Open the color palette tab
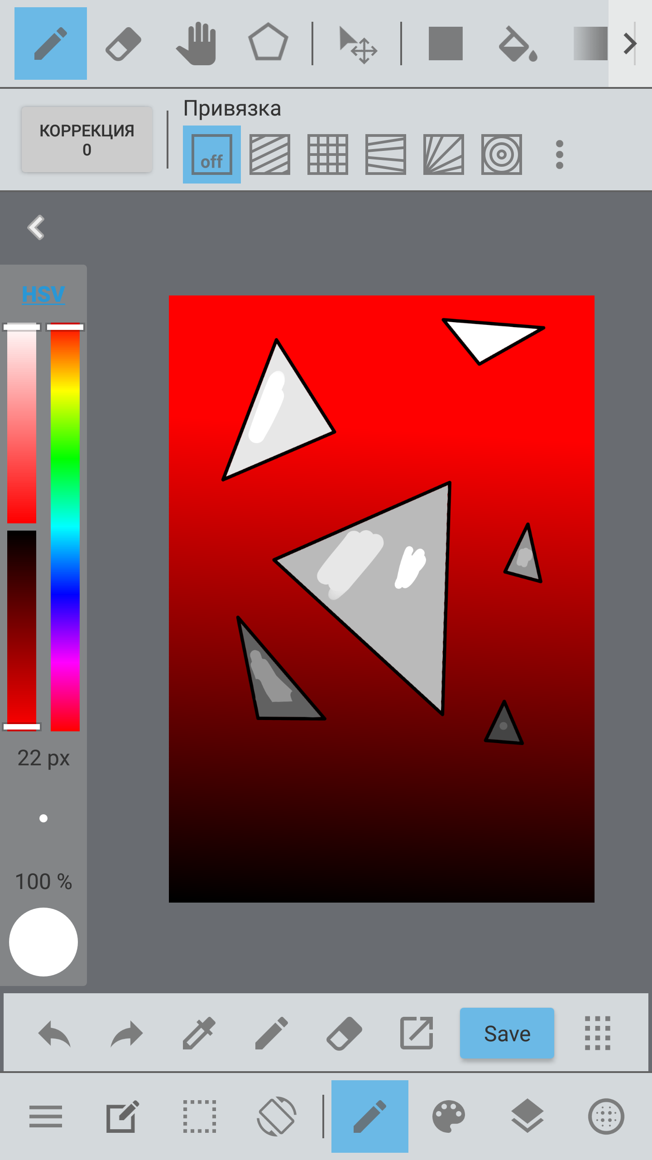652x1160 pixels. pos(449,1116)
